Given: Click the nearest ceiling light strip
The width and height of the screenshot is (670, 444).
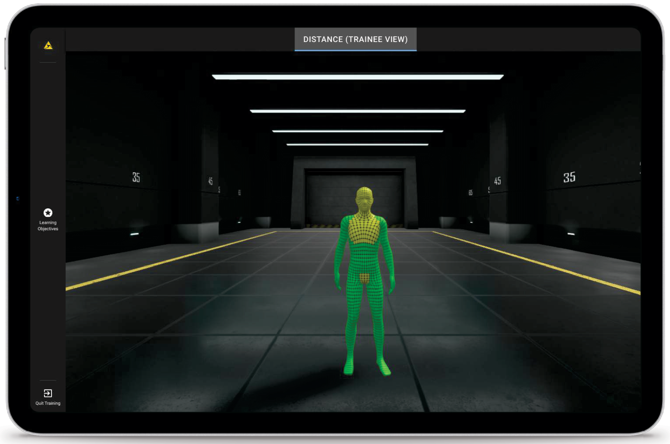Looking at the screenshot, I should [x=357, y=77].
